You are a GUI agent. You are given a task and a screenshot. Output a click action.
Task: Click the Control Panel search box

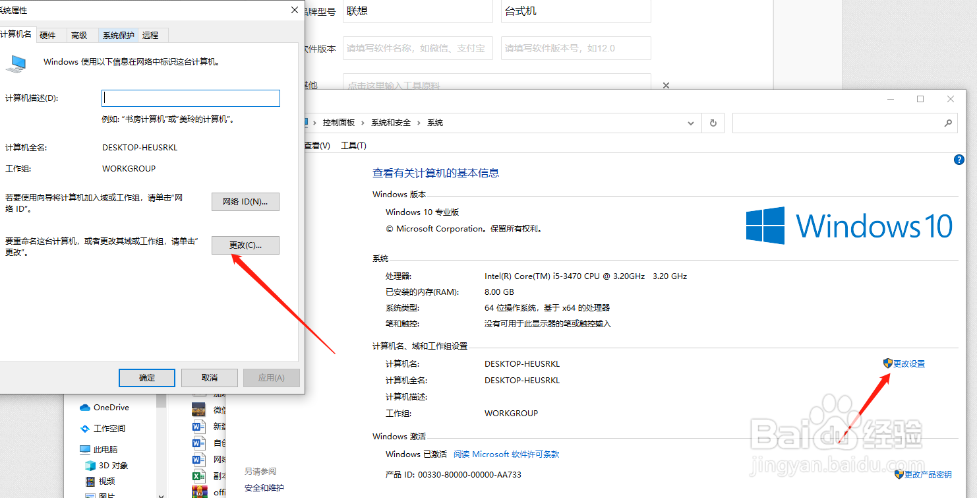[x=844, y=123]
